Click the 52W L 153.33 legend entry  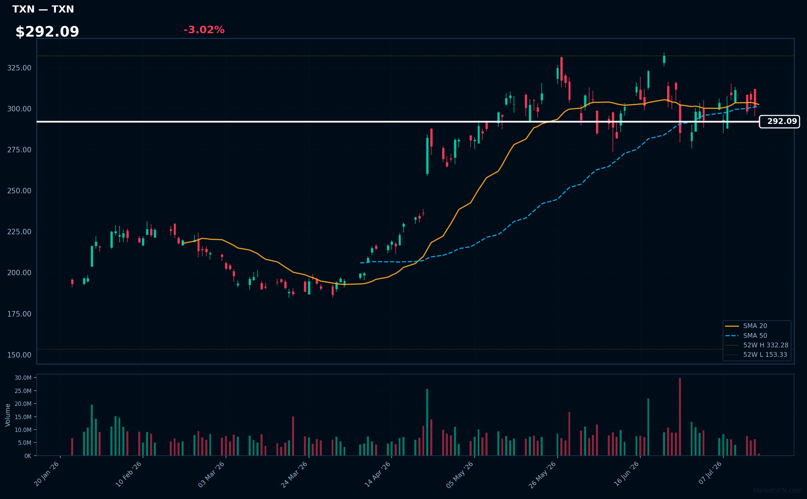pos(756,355)
